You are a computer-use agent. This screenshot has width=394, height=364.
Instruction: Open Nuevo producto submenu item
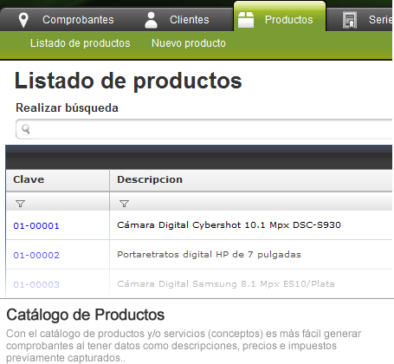[x=189, y=43]
